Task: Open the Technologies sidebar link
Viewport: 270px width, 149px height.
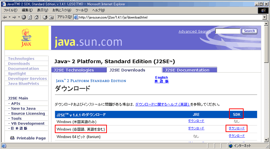Action: (21, 59)
